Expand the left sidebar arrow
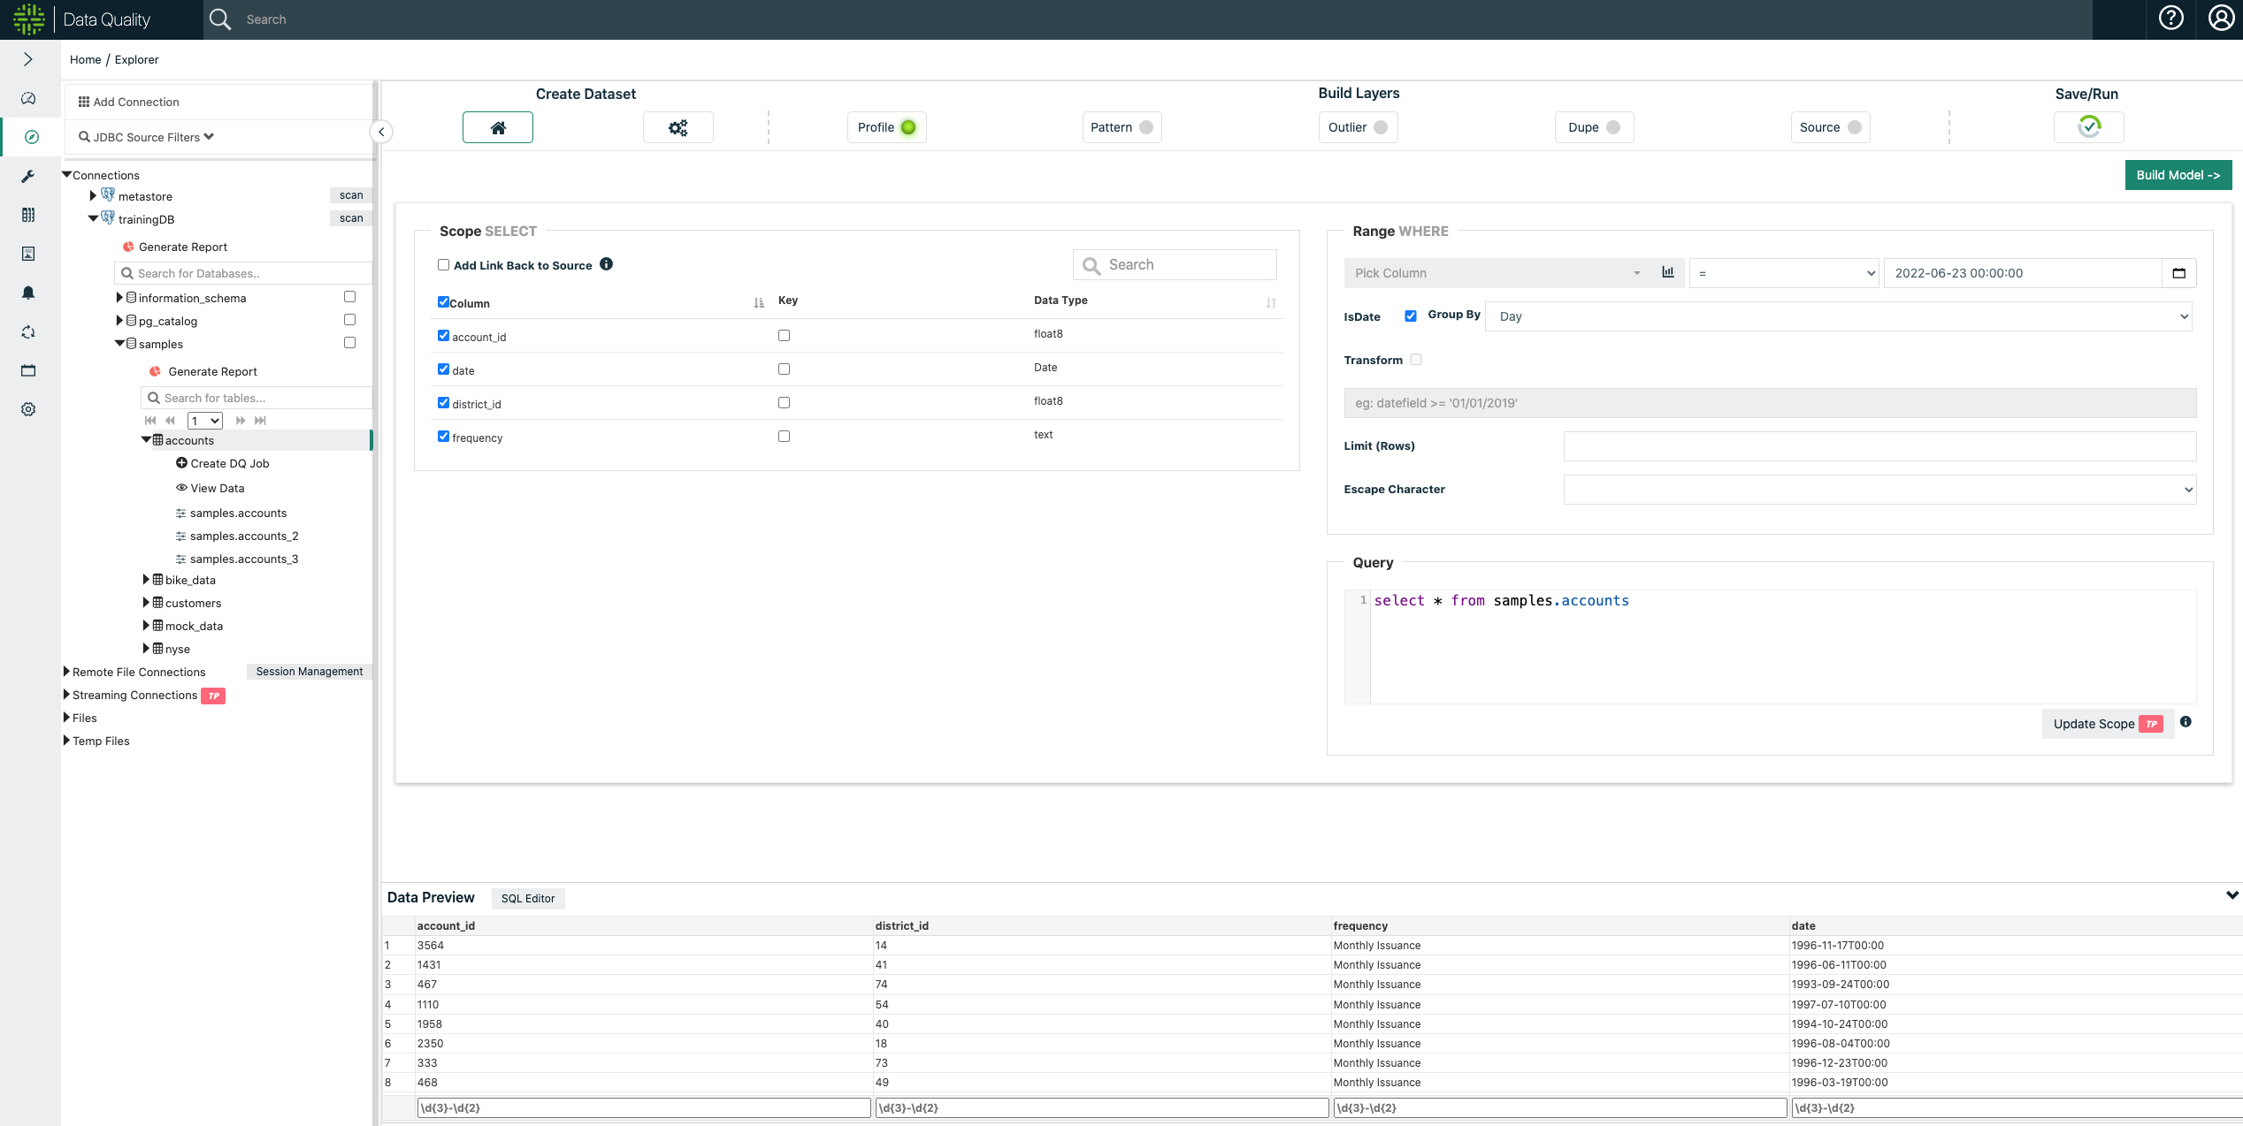The width and height of the screenshot is (2243, 1126). tap(28, 59)
